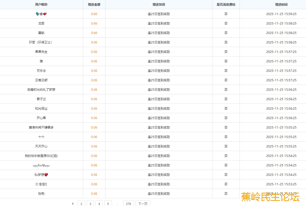
Task: Click the nickname 我的快乐就是想你(红姐)
Action: [41, 156]
